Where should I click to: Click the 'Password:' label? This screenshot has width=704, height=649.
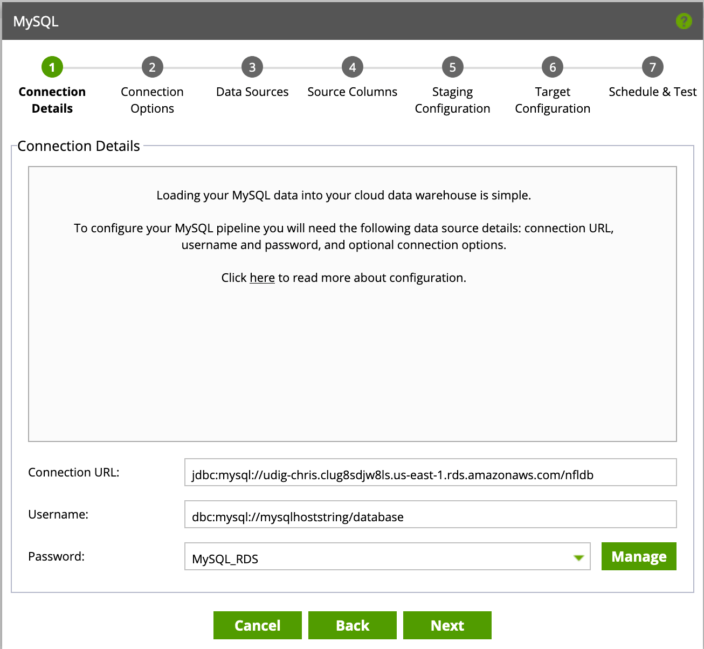pyautogui.click(x=57, y=556)
